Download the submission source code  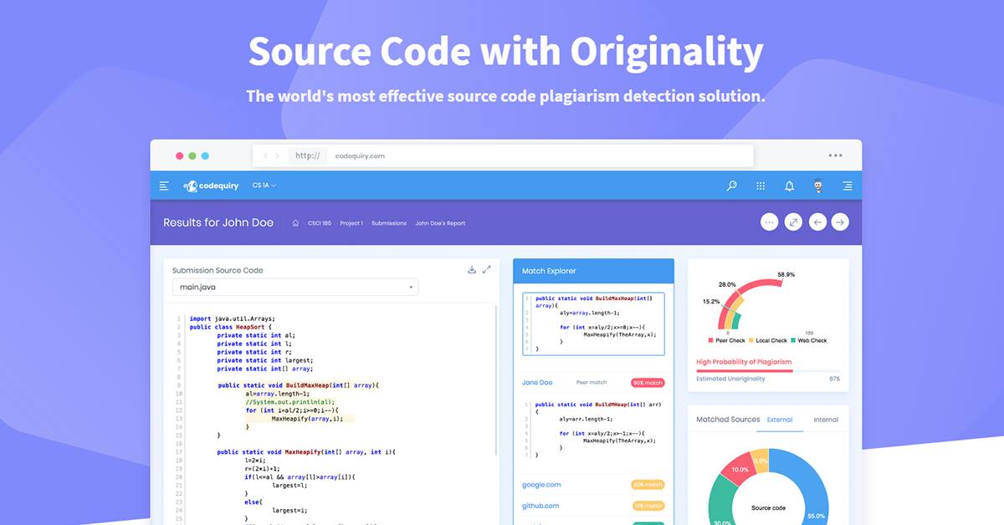pos(471,269)
